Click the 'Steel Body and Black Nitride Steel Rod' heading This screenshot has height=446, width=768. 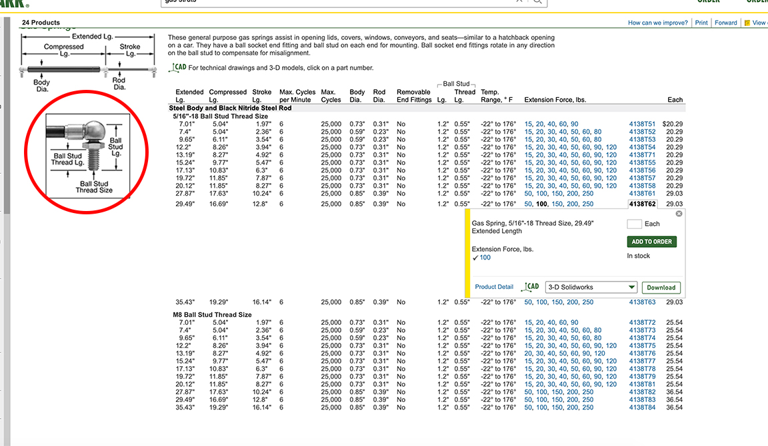coord(230,108)
